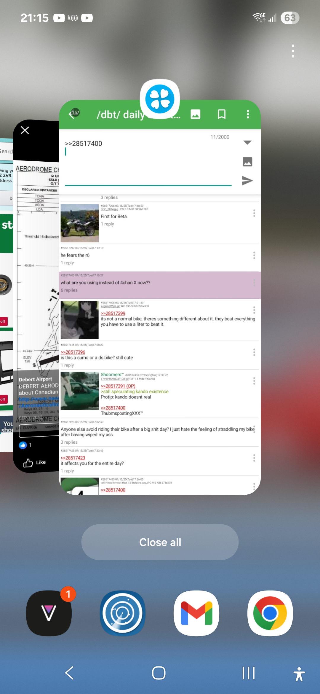This screenshot has width=320, height=694.
Task: Open the post menu for the "sumo or a ds bike" post
Action: click(x=254, y=352)
